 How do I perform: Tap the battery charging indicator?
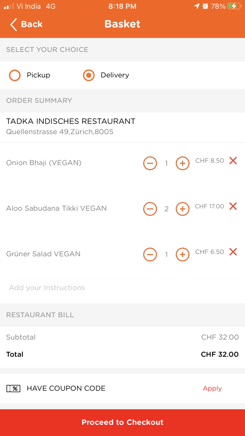pos(234,6)
